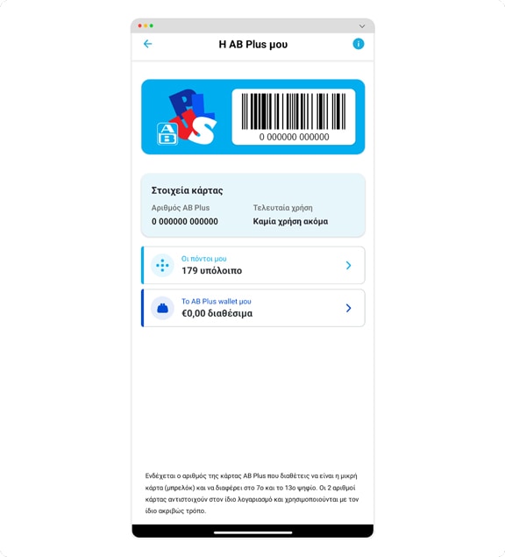Click the barcode image on the card
505x557 pixels.
click(x=294, y=111)
